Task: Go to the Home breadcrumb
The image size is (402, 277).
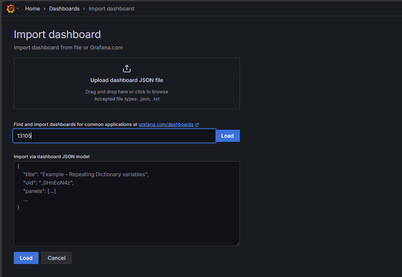Action: coord(33,8)
